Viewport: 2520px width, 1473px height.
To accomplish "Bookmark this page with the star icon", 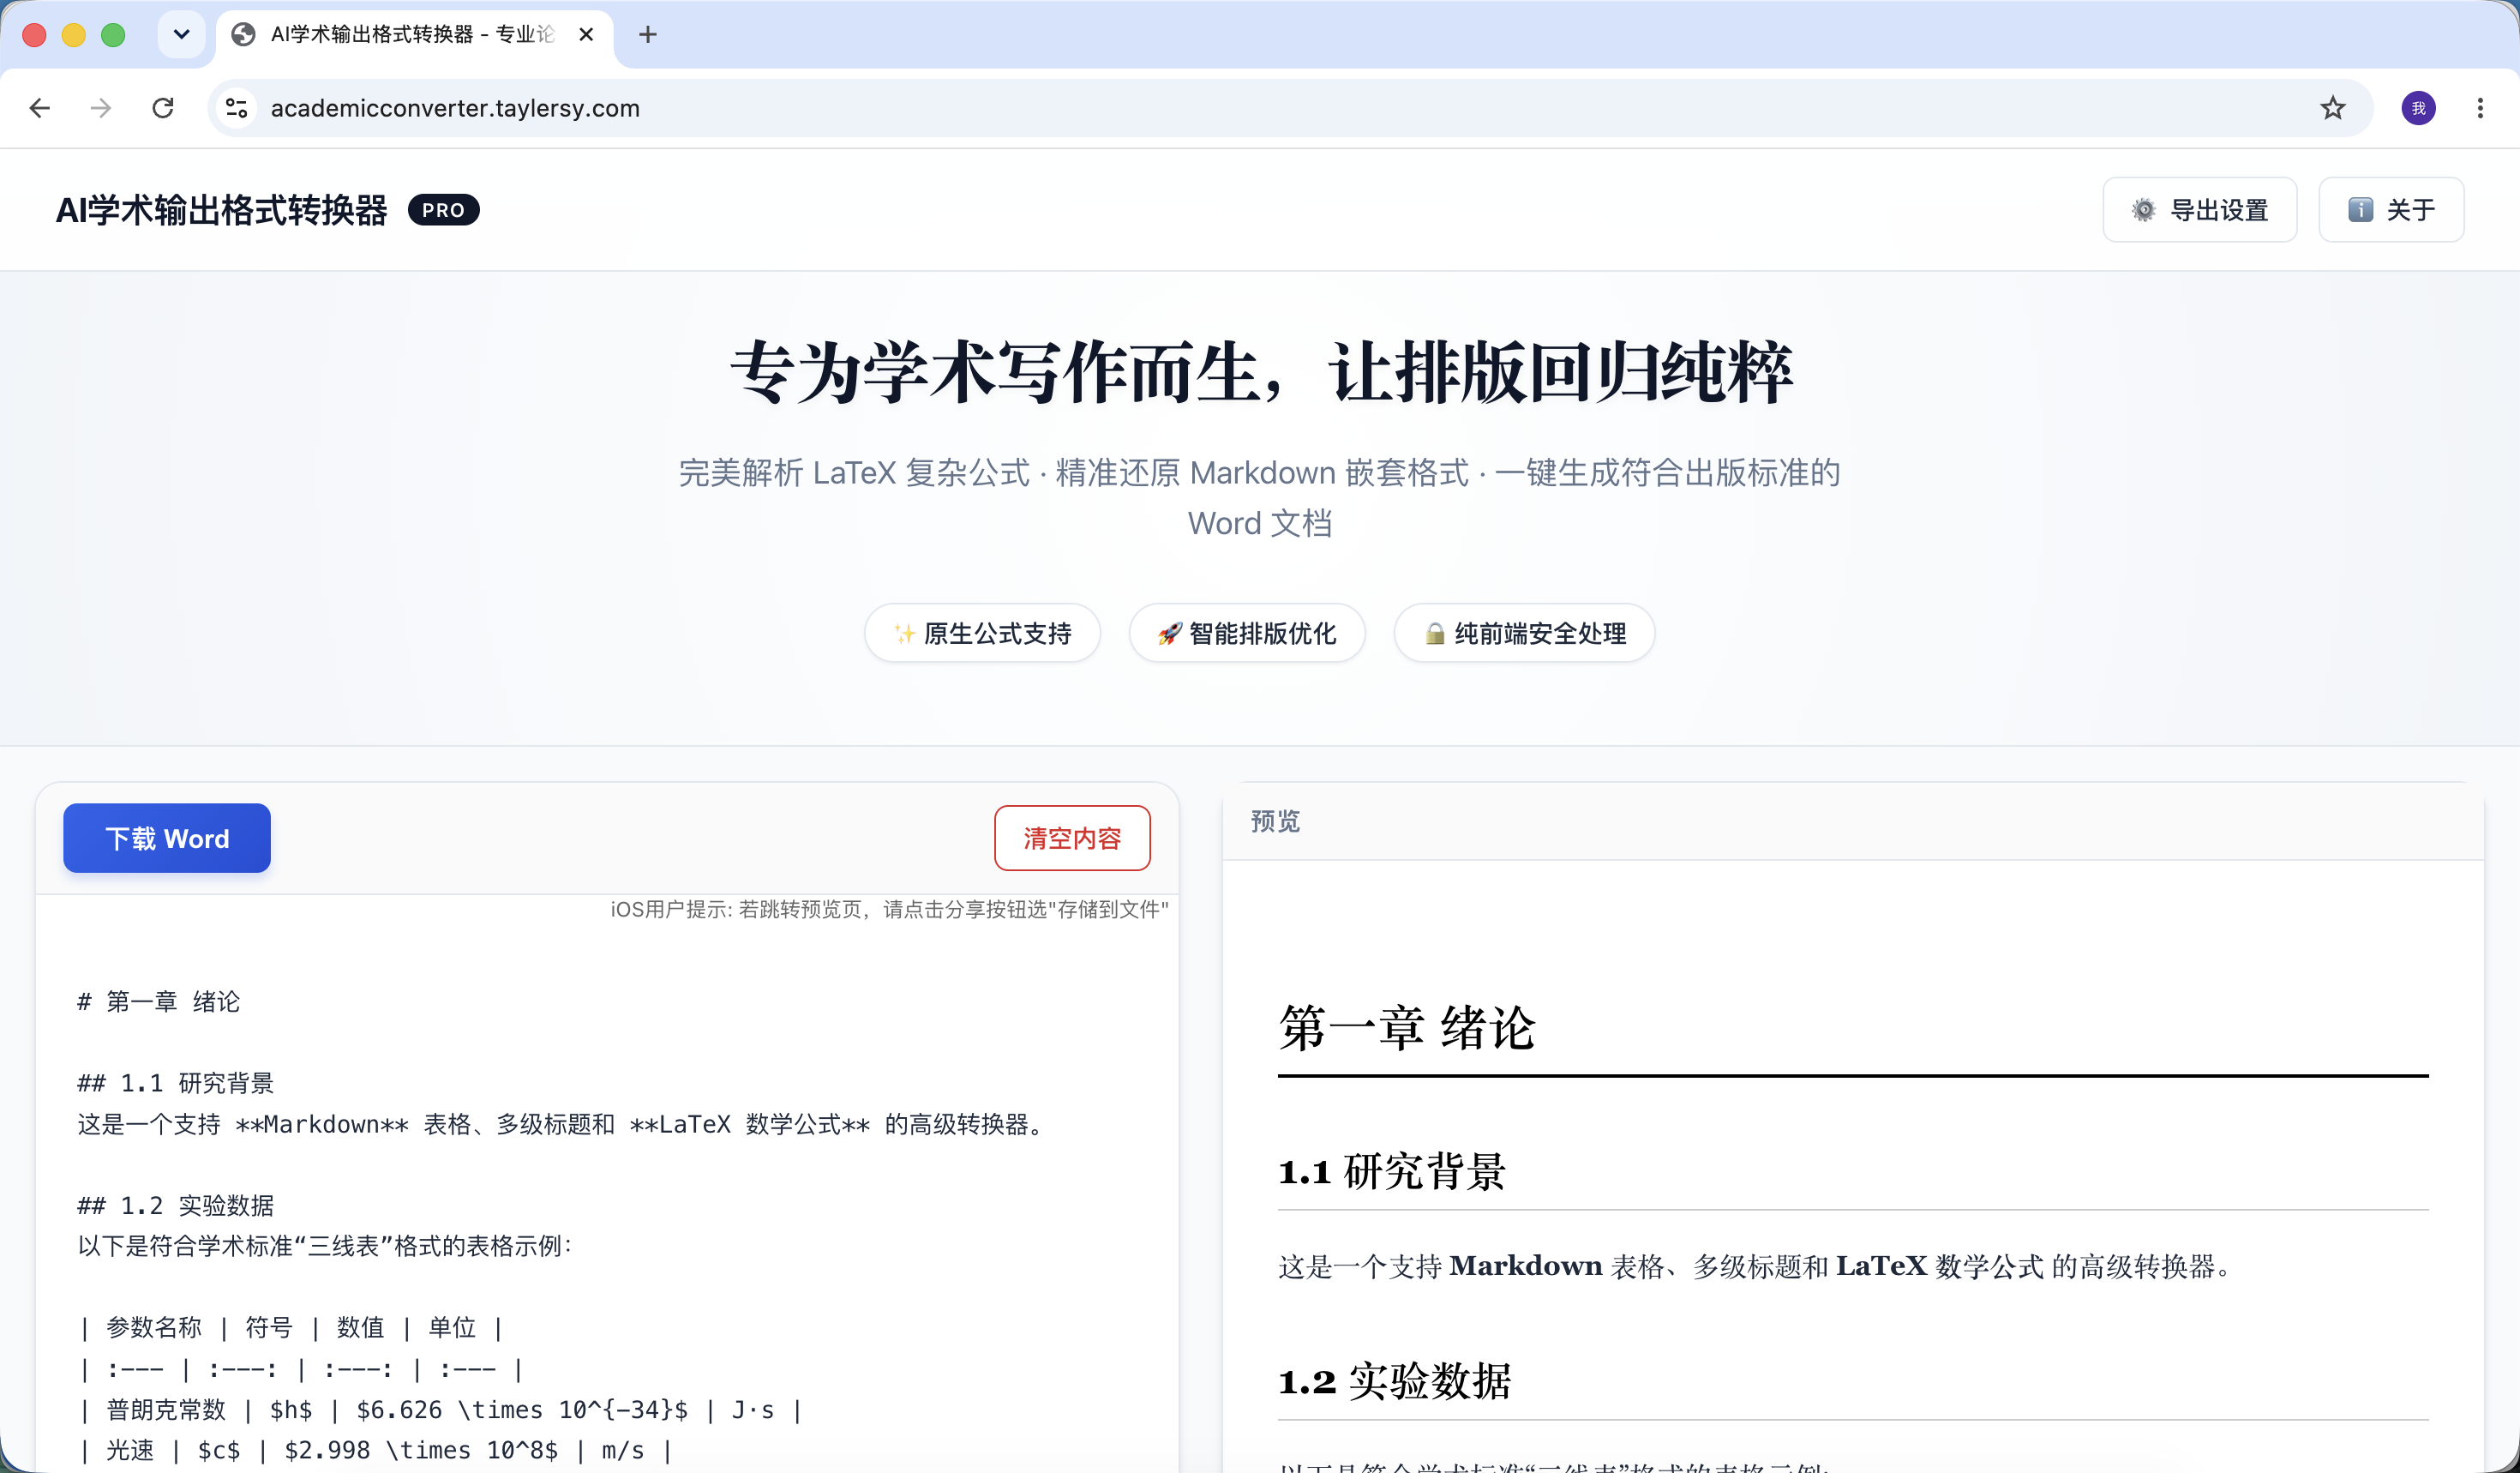I will tap(2333, 108).
